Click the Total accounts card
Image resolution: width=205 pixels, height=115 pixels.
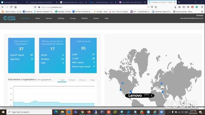(x=83, y=55)
